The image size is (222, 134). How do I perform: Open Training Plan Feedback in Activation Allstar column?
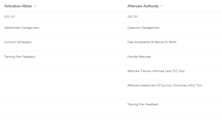(x=20, y=57)
